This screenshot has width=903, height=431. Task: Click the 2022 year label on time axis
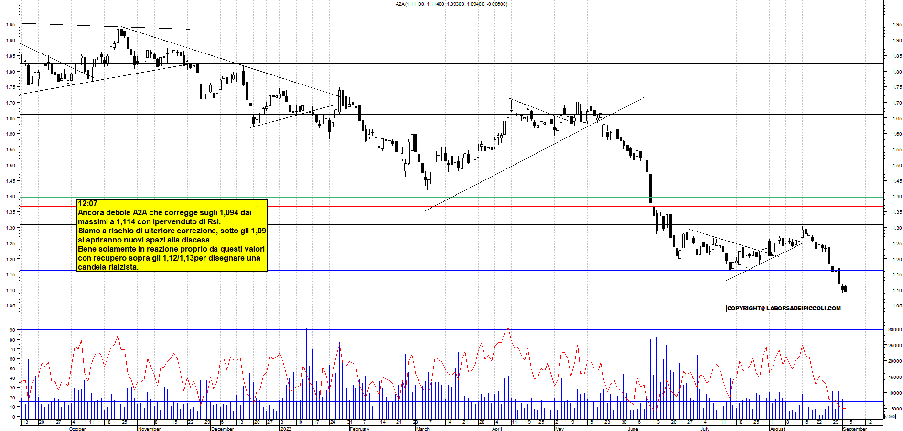(x=286, y=429)
